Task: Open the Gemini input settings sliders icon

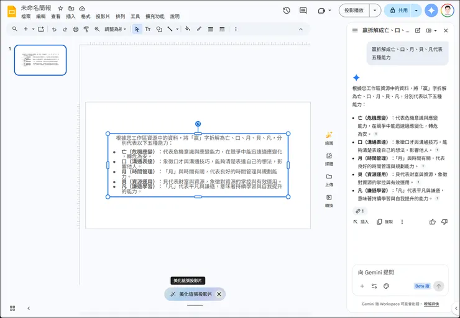Action: pos(374,286)
